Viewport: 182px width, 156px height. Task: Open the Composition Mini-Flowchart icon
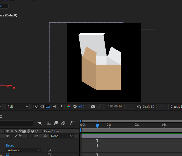(x=39, y=123)
